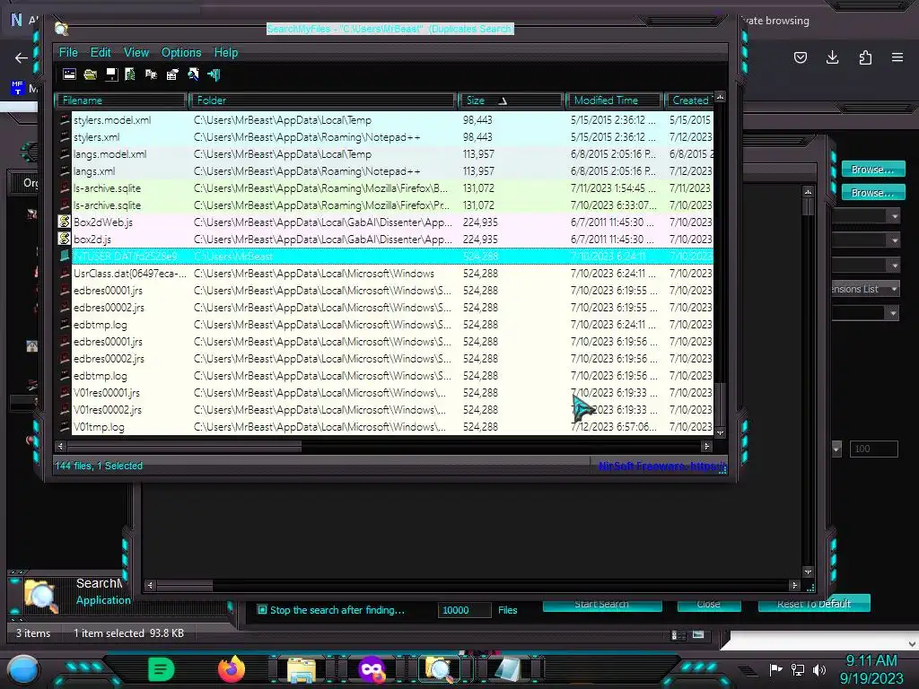
Task: Select the highlighted NTUSER.DAT row
Action: [x=386, y=256]
